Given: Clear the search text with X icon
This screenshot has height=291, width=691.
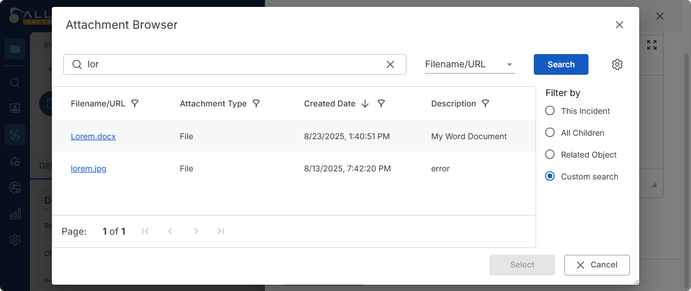Looking at the screenshot, I should click(x=390, y=64).
